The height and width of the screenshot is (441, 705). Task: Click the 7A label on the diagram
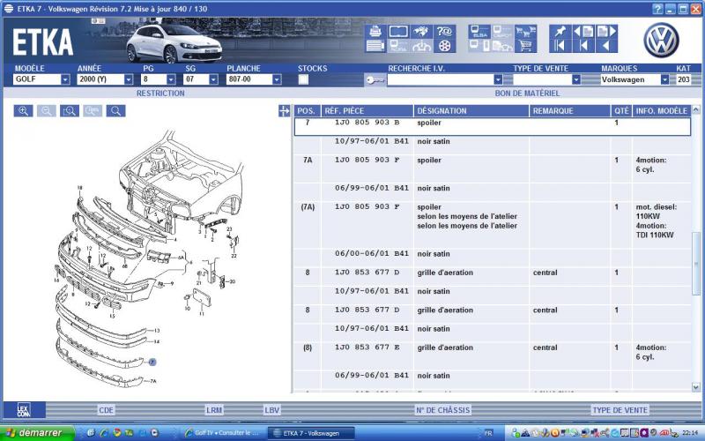[152, 382]
